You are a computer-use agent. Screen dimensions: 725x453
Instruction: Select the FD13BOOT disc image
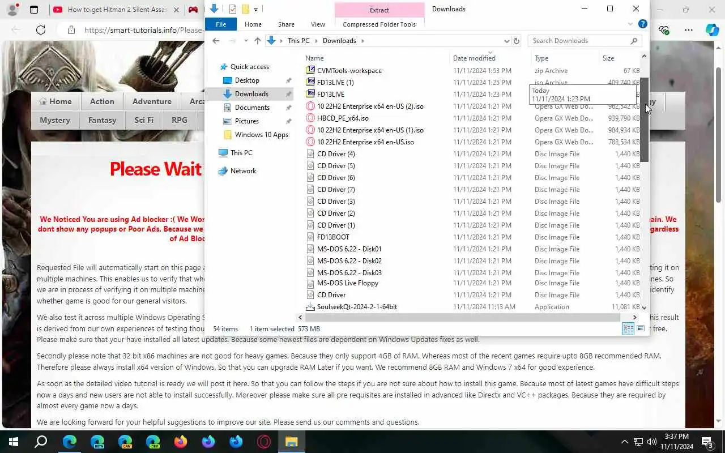pos(333,237)
